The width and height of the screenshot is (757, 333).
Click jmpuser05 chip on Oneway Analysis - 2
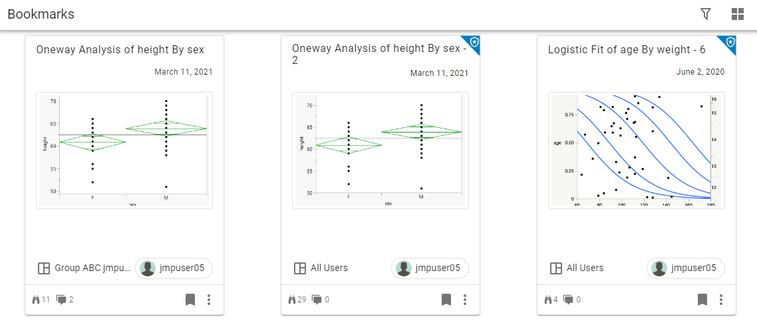tap(430, 268)
